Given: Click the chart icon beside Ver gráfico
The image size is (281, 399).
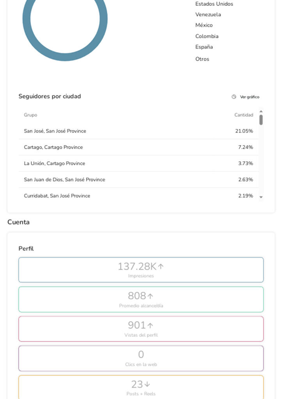Looking at the screenshot, I should coord(234,97).
